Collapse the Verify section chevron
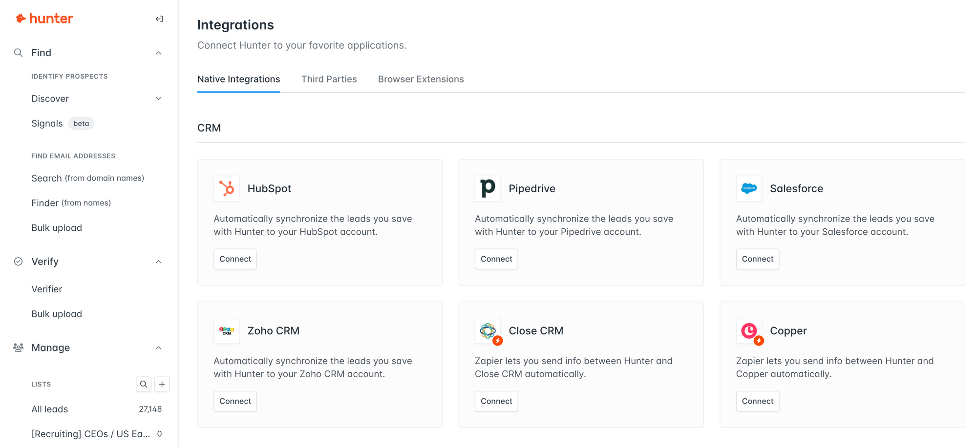This screenshot has width=977, height=447. (x=158, y=262)
